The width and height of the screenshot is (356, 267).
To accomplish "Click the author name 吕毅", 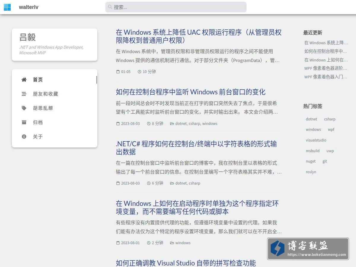I will (x=28, y=37).
